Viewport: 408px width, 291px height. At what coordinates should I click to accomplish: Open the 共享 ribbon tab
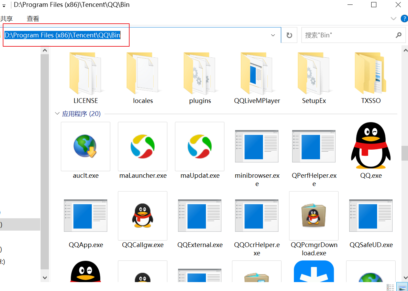click(x=7, y=19)
